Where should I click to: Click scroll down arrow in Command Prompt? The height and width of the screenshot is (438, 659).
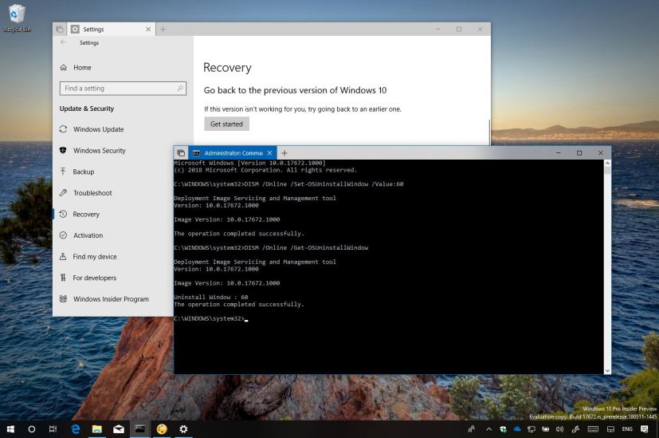[x=607, y=371]
